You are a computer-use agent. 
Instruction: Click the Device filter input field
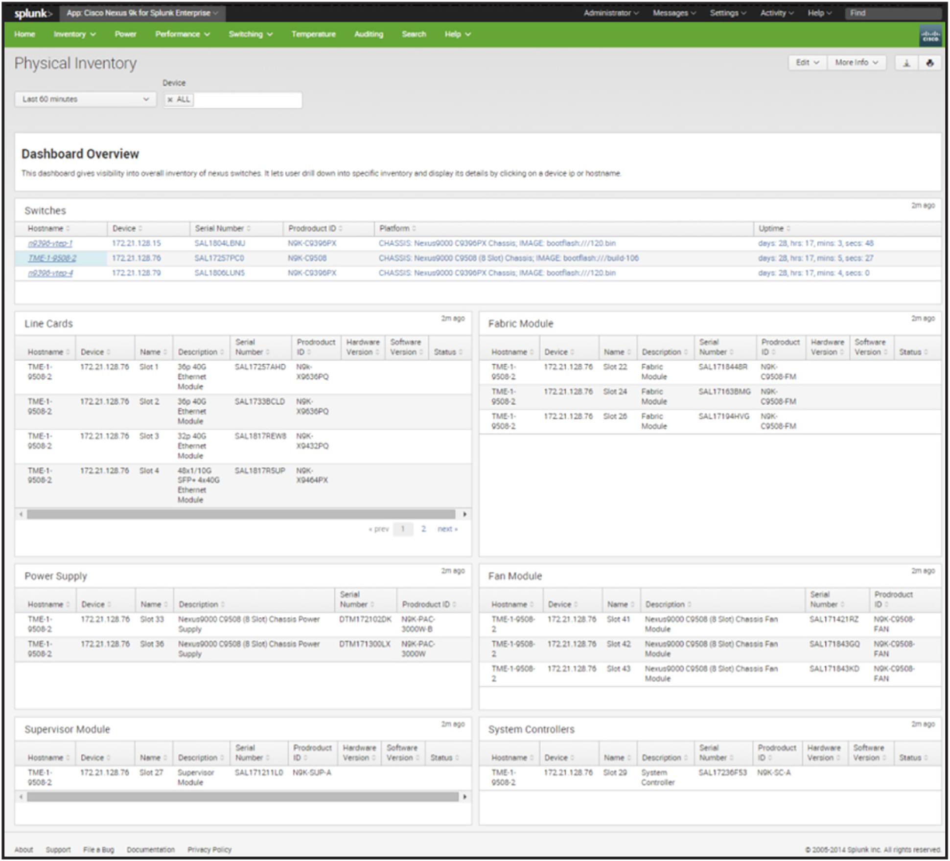pyautogui.click(x=233, y=100)
